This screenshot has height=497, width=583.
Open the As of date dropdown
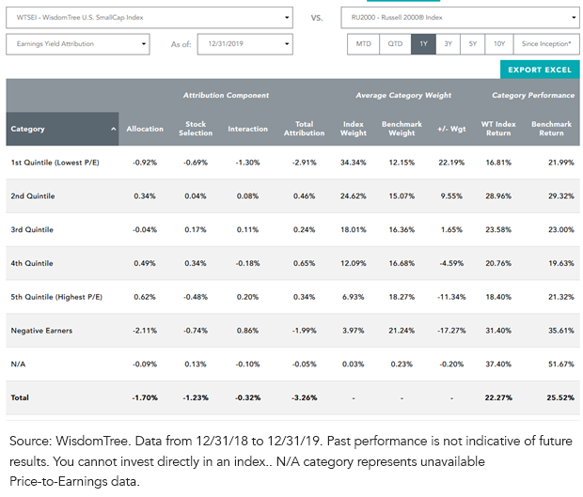pos(245,44)
